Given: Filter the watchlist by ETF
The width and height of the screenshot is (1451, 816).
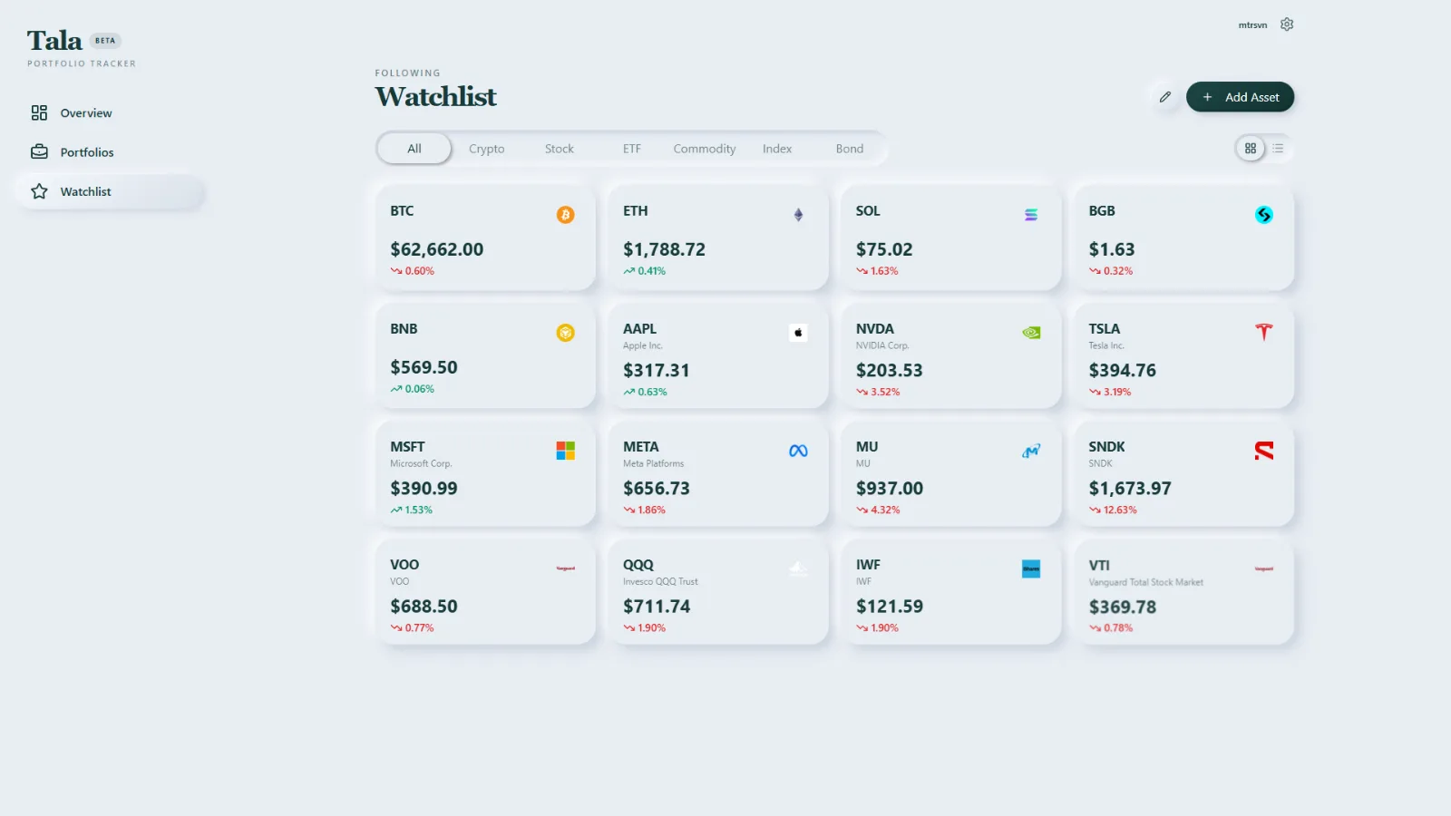Looking at the screenshot, I should pyautogui.click(x=632, y=149).
